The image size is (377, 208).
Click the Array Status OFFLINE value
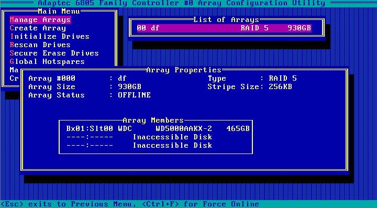tap(135, 95)
